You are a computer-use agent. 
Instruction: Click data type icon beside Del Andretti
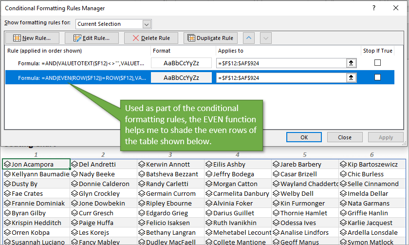point(74,165)
